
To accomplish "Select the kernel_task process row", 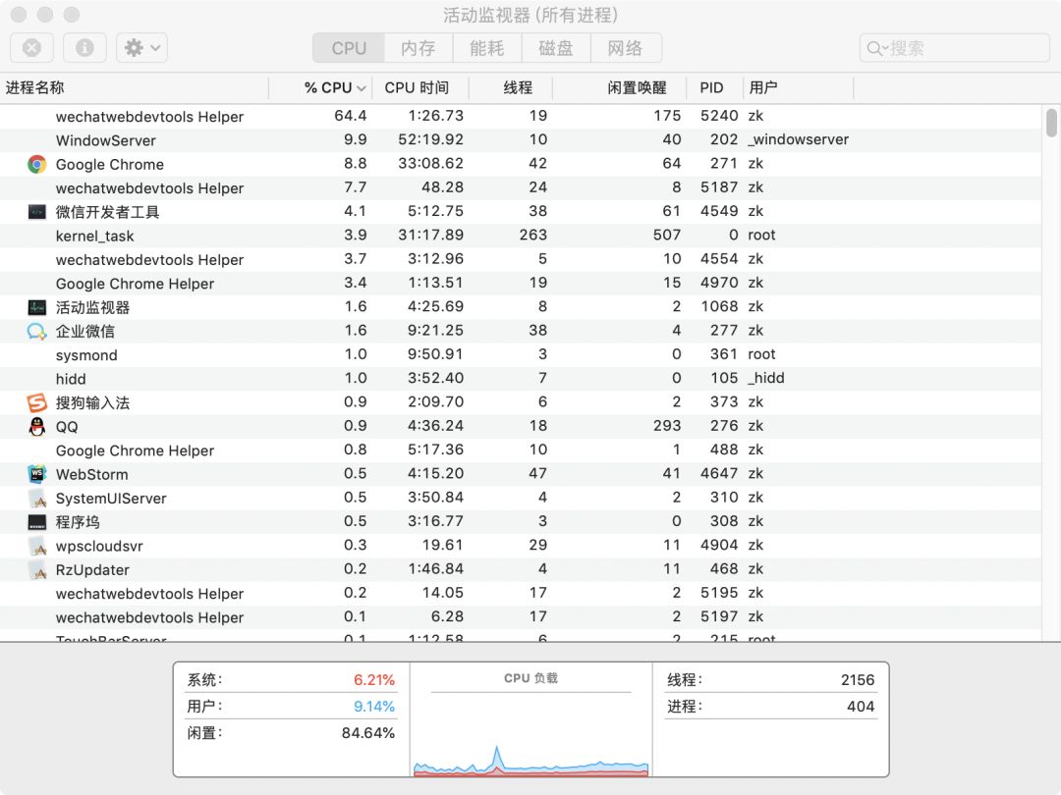I will (521, 236).
